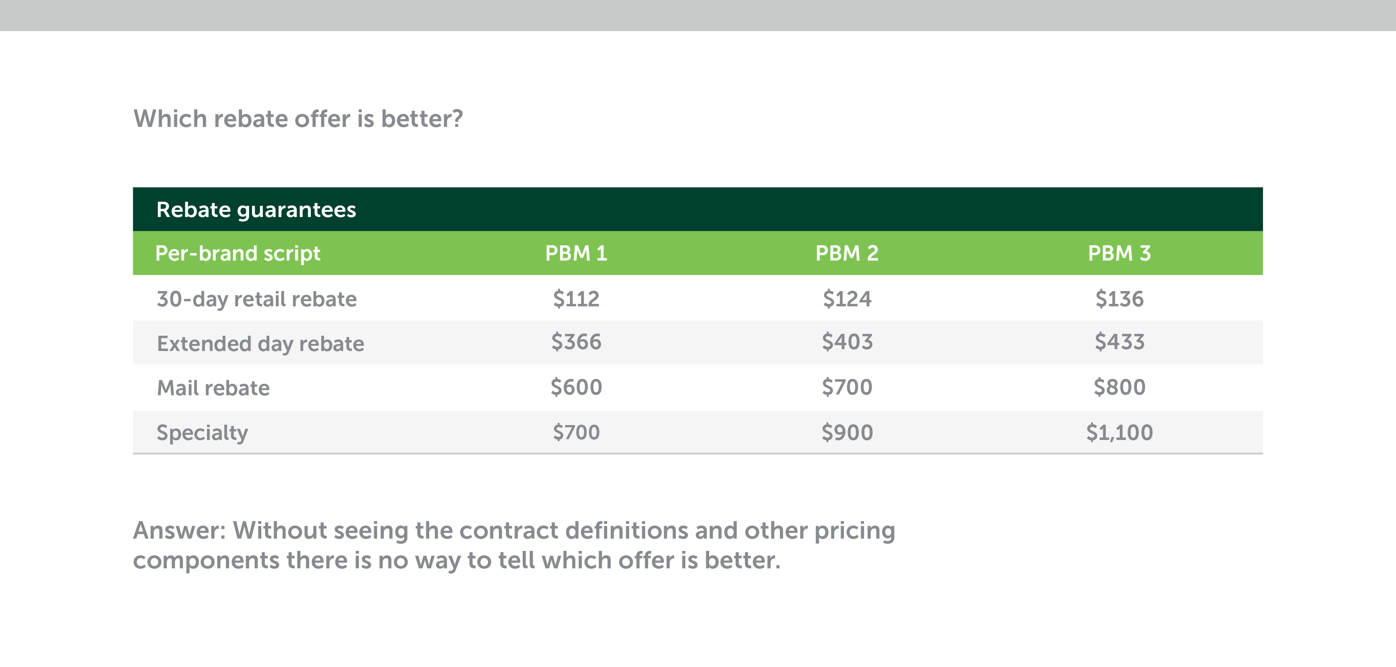
Task: Select the $600 mail rebate value
Action: pyautogui.click(x=576, y=387)
